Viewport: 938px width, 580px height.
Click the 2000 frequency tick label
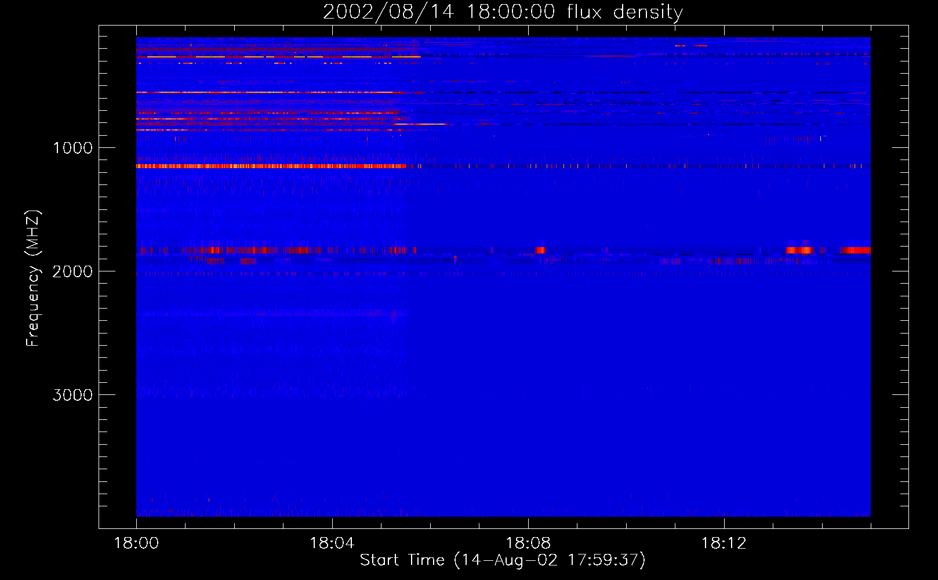(72, 271)
